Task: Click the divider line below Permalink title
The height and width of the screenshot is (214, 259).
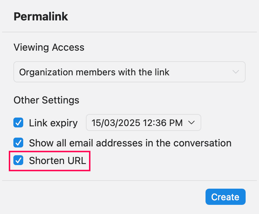Action: coord(129,32)
